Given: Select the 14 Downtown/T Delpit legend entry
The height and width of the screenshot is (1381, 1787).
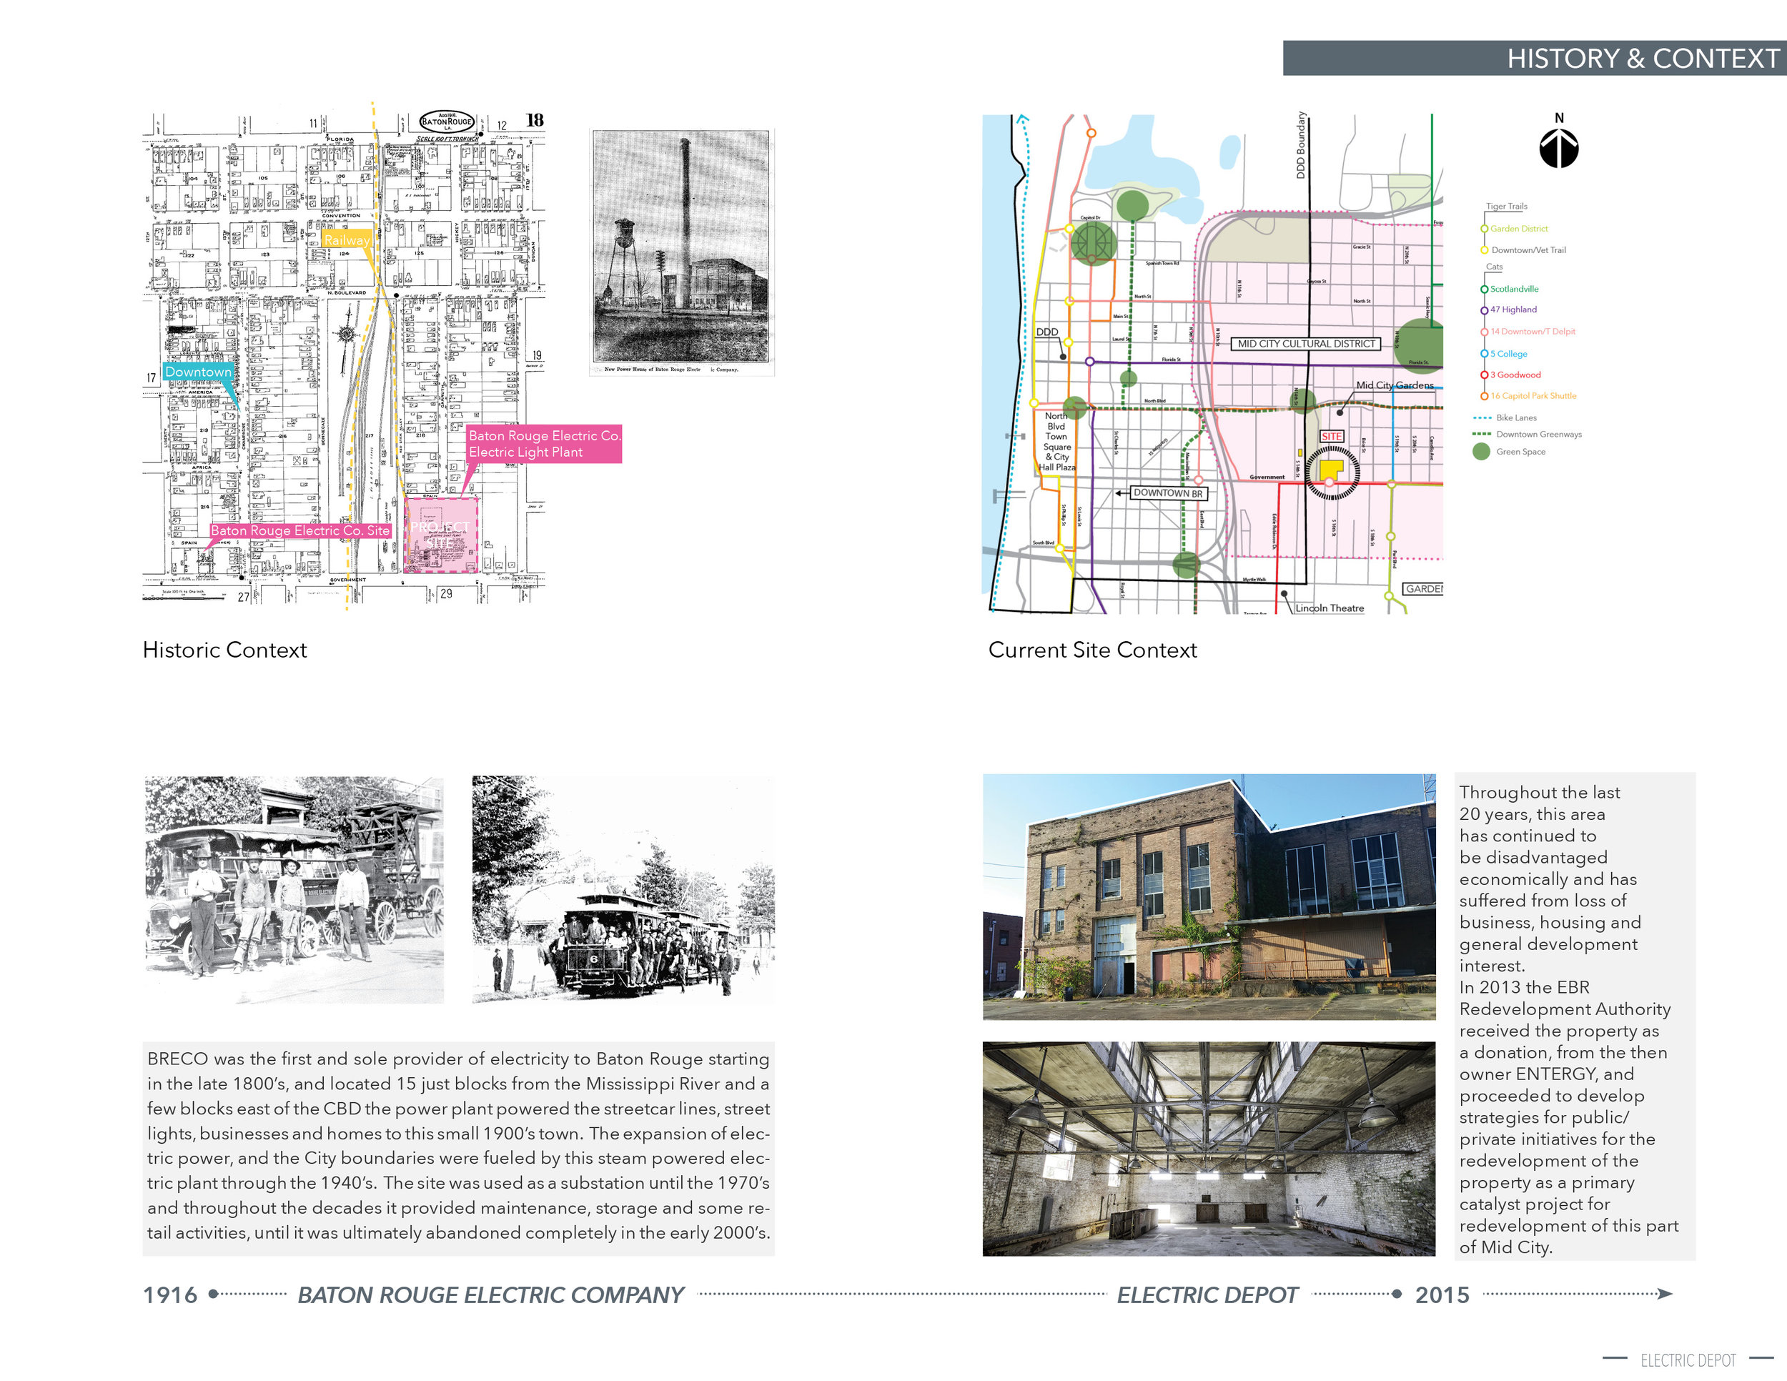Looking at the screenshot, I should pyautogui.click(x=1533, y=332).
